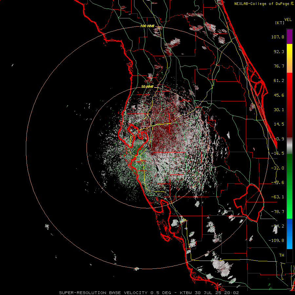295x295 pixels.
Task: Click the 107.8 velocity scale value
Action: [278, 37]
